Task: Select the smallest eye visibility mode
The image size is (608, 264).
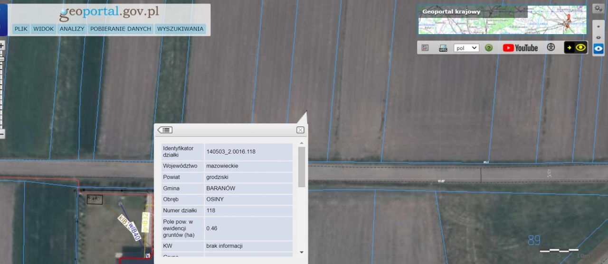Action: [x=598, y=27]
